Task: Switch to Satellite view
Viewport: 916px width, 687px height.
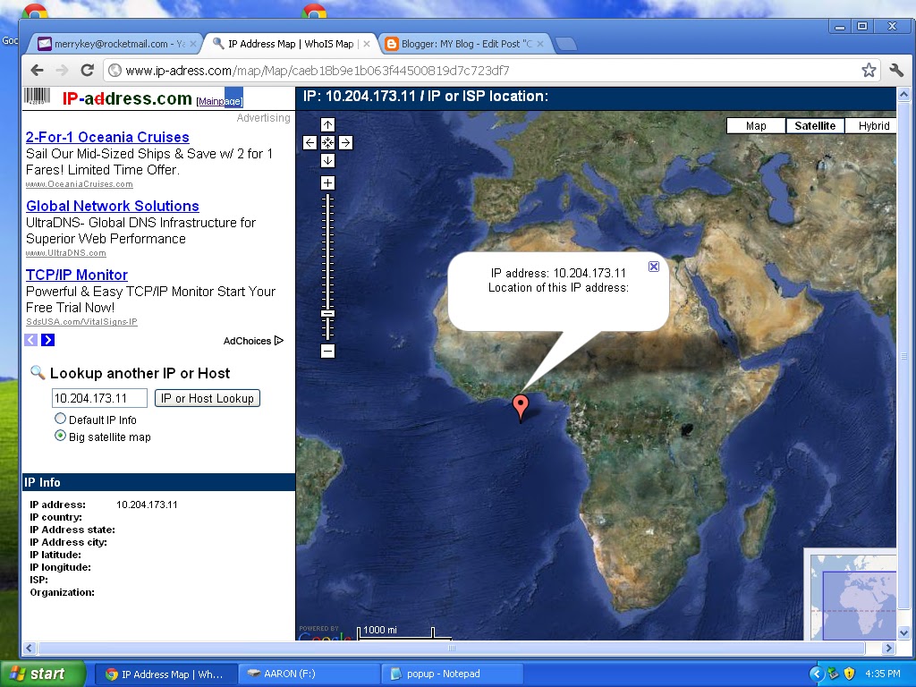Action: coord(815,125)
